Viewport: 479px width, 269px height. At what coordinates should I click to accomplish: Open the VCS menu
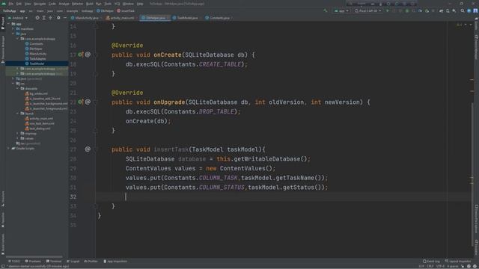[x=117, y=4]
